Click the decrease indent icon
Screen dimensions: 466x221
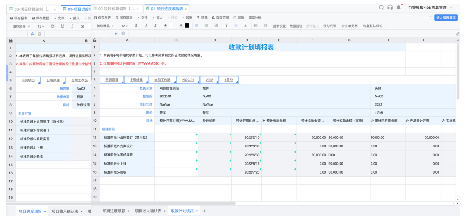click(265, 25)
